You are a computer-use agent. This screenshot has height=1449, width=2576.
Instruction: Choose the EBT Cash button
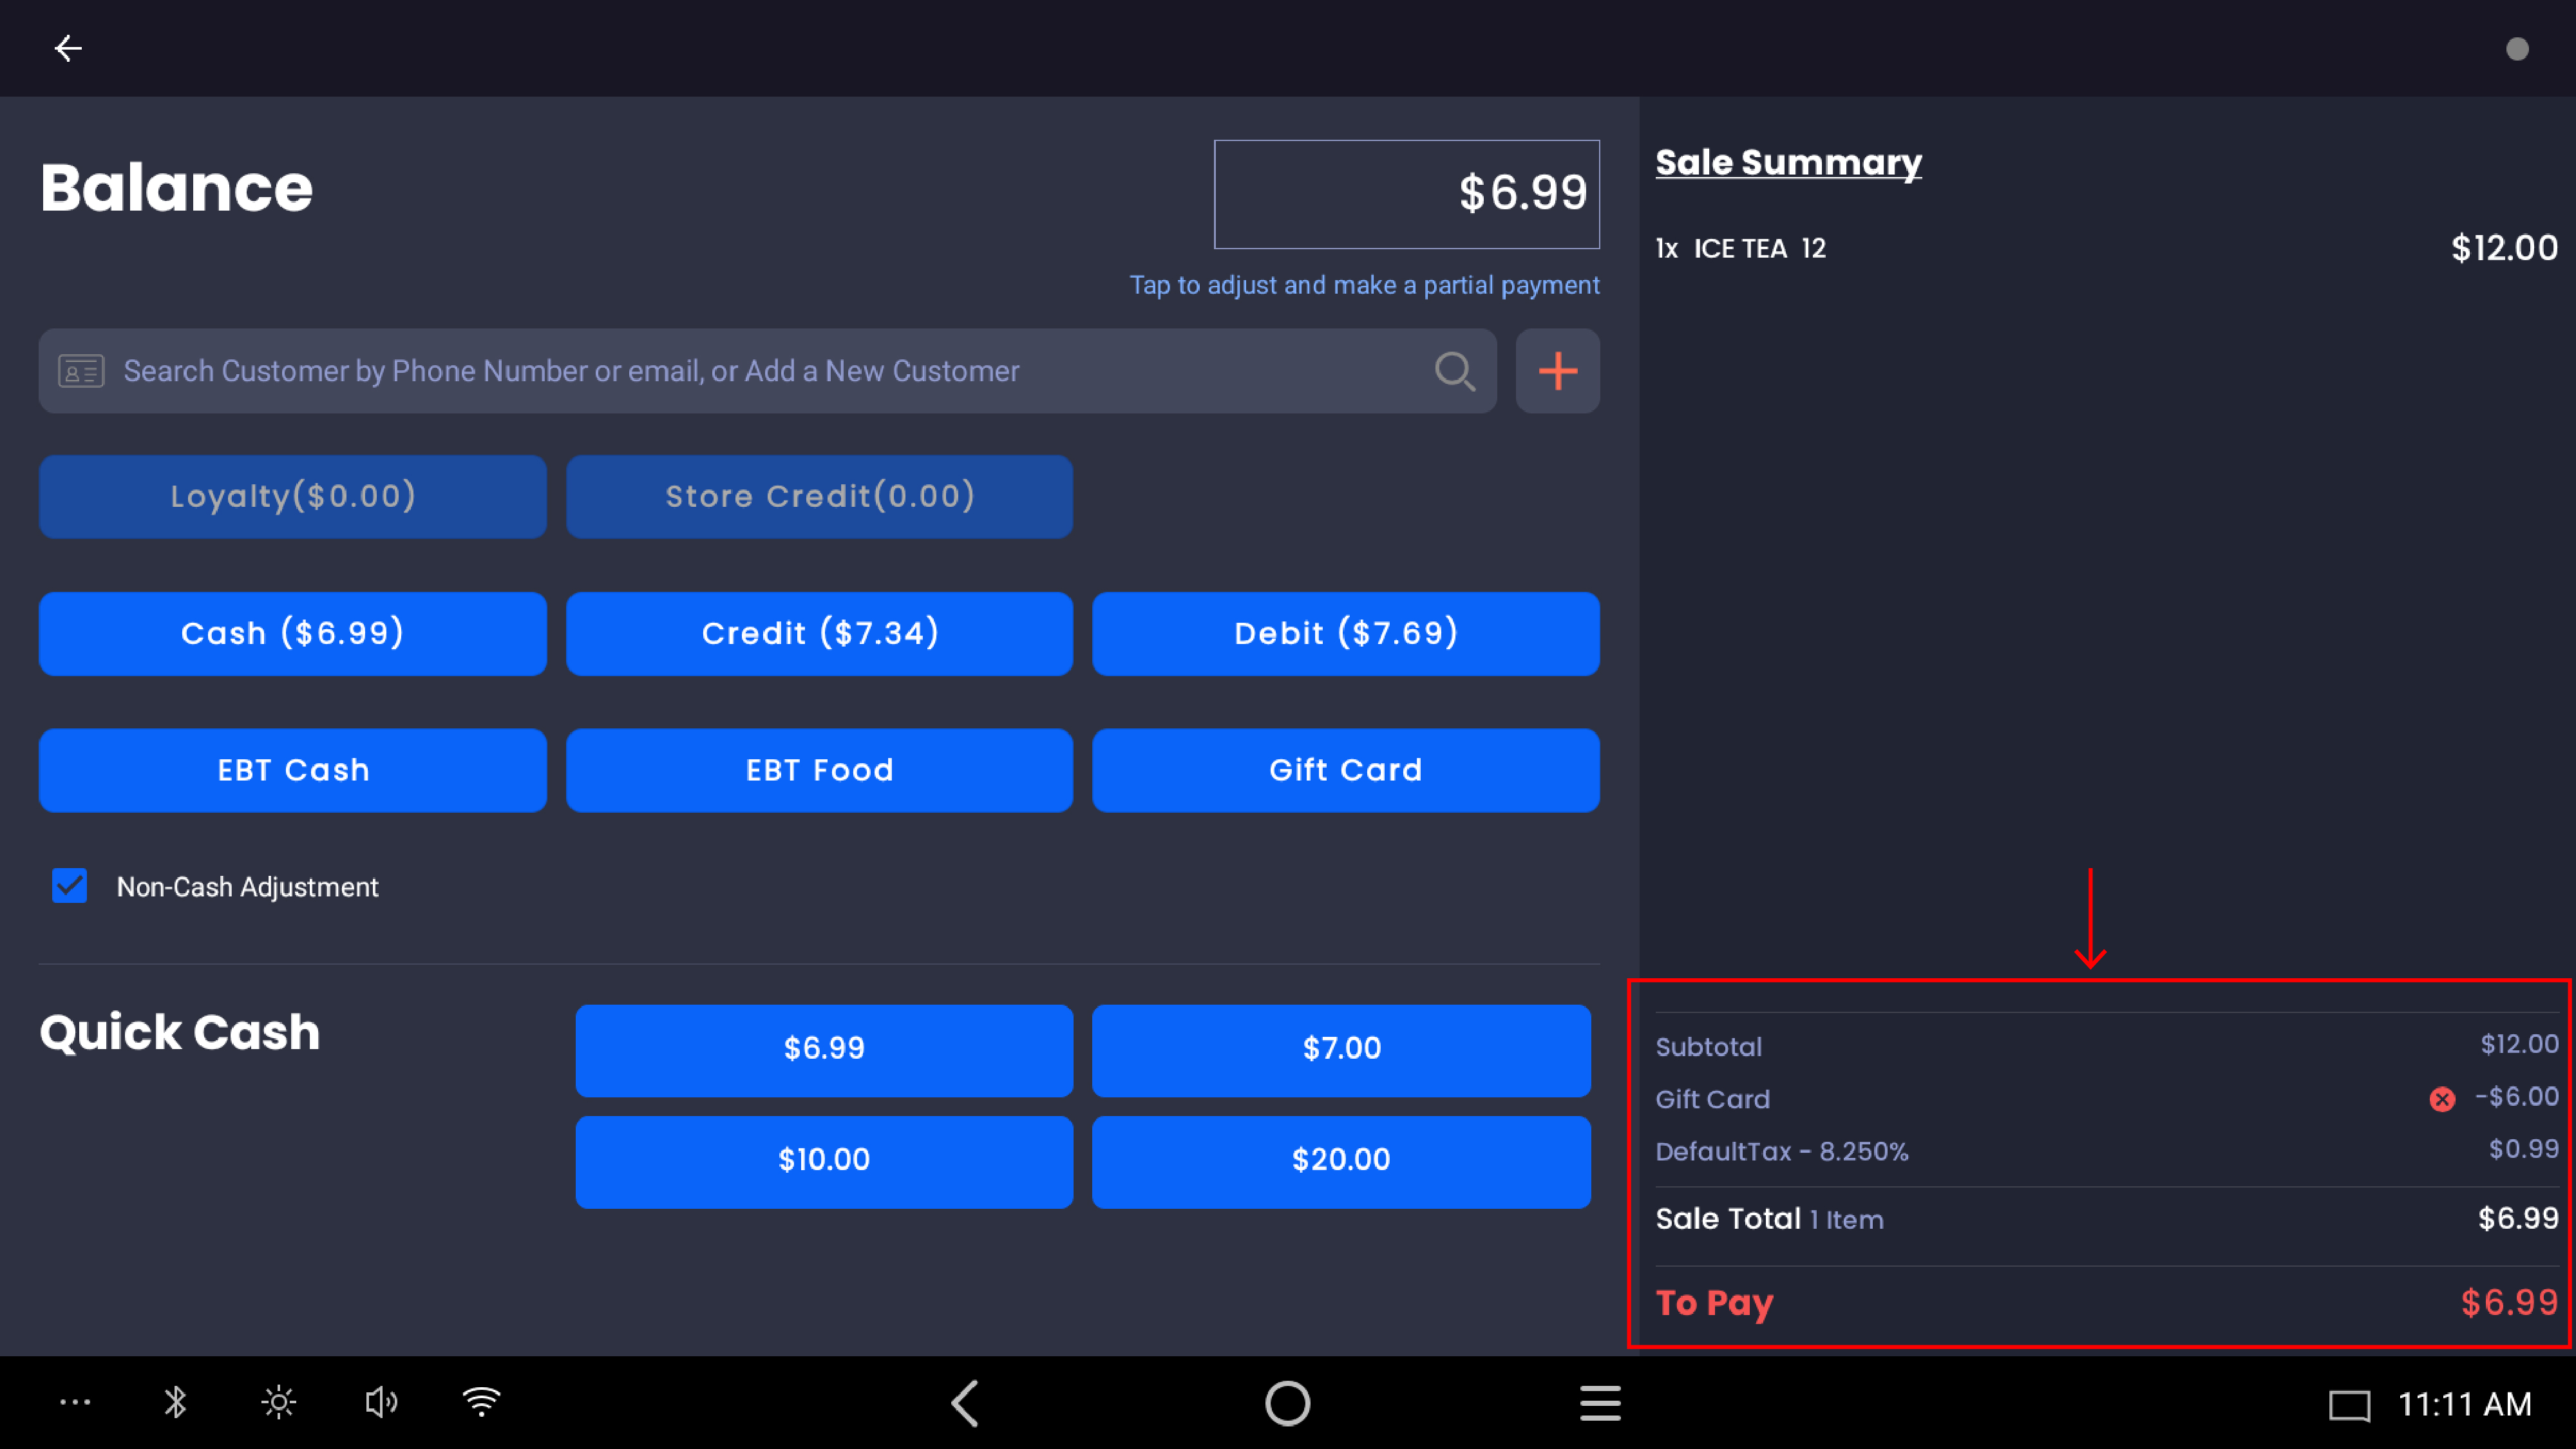(292, 770)
